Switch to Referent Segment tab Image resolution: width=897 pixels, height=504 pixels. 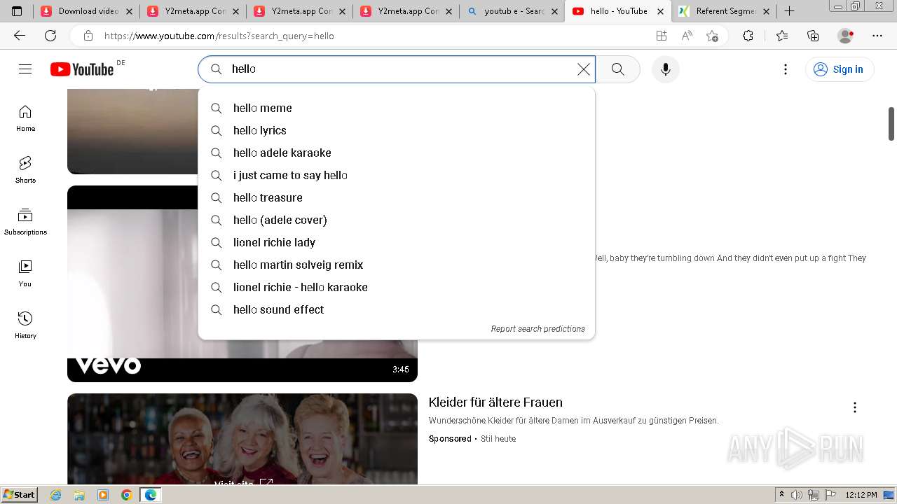pyautogui.click(x=724, y=11)
